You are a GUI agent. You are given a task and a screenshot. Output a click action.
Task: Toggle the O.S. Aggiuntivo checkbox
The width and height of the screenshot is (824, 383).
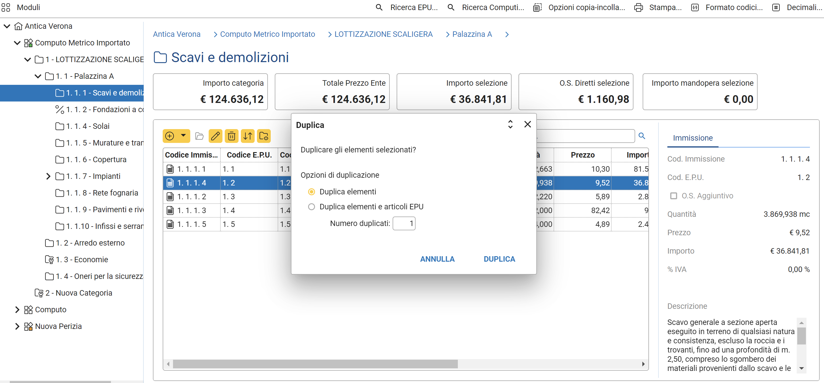click(673, 196)
